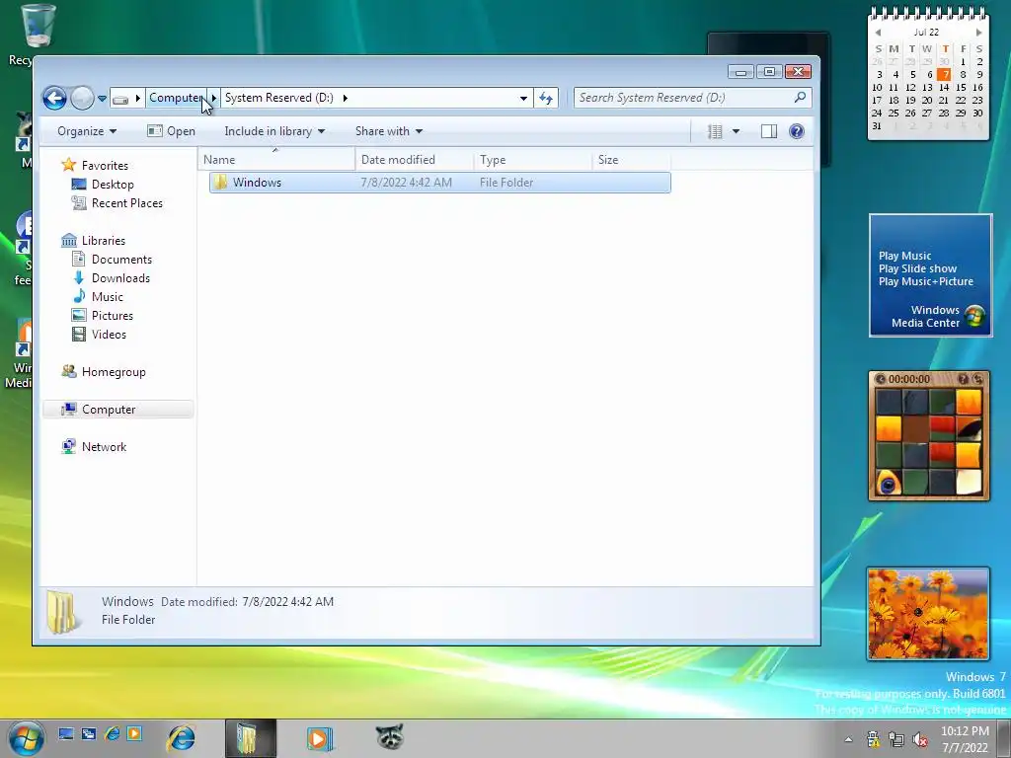Open the recent pages history arrow
The image size is (1011, 758).
coord(102,99)
